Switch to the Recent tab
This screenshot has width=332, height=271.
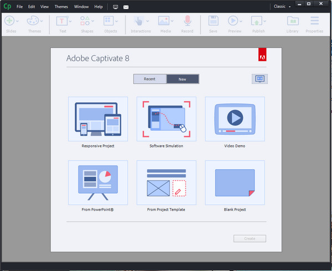[x=150, y=79]
